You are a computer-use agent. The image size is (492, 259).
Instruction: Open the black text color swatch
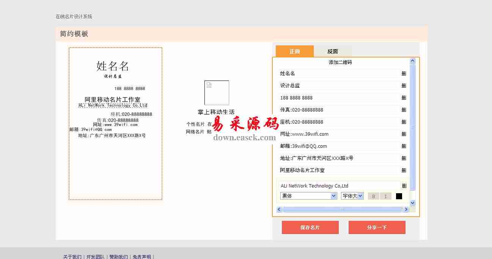[399, 196]
